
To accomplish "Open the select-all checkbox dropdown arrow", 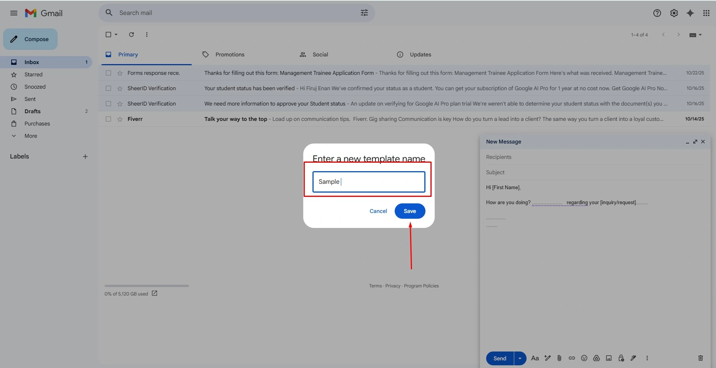I will click(x=116, y=35).
